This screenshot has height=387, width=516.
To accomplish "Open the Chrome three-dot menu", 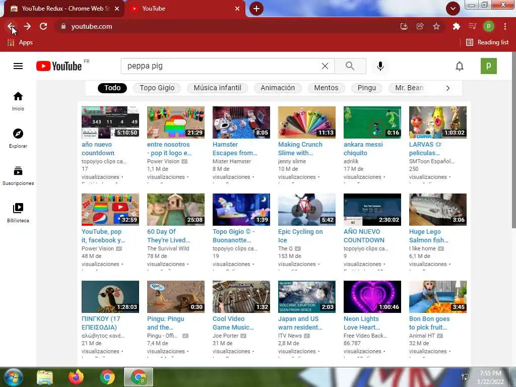I will [505, 26].
